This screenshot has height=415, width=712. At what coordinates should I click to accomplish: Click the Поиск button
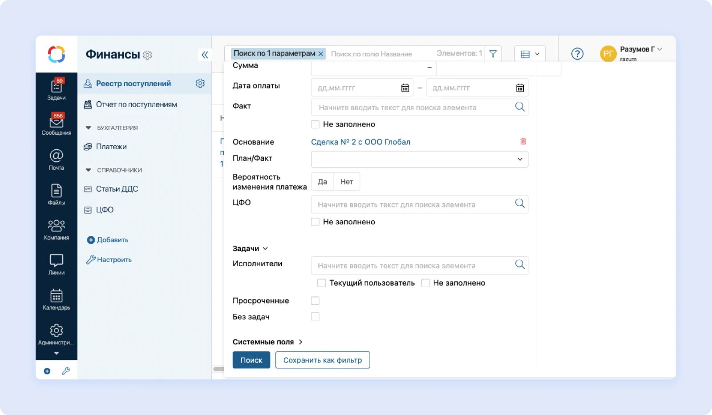[251, 360]
